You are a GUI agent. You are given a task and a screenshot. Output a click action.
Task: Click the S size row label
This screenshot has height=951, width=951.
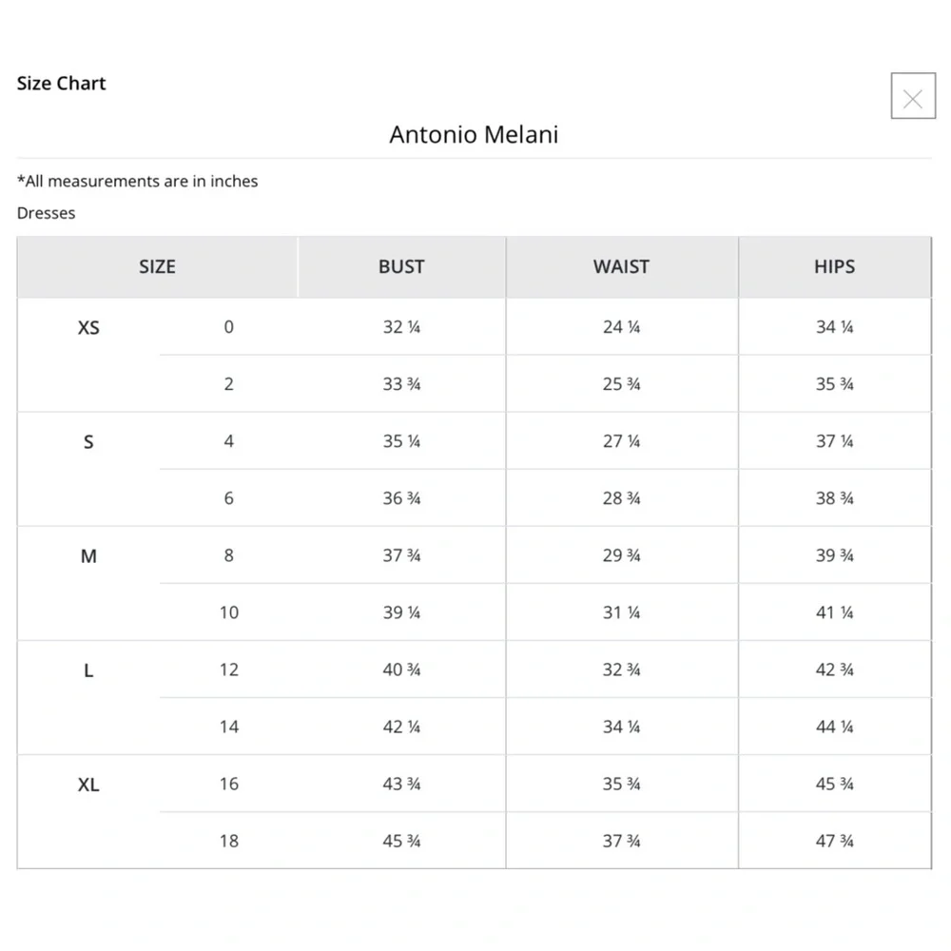[88, 442]
